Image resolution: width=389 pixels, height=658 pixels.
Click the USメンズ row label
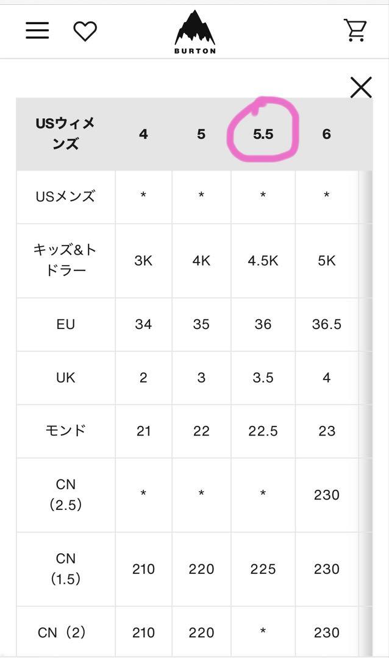[x=65, y=196]
